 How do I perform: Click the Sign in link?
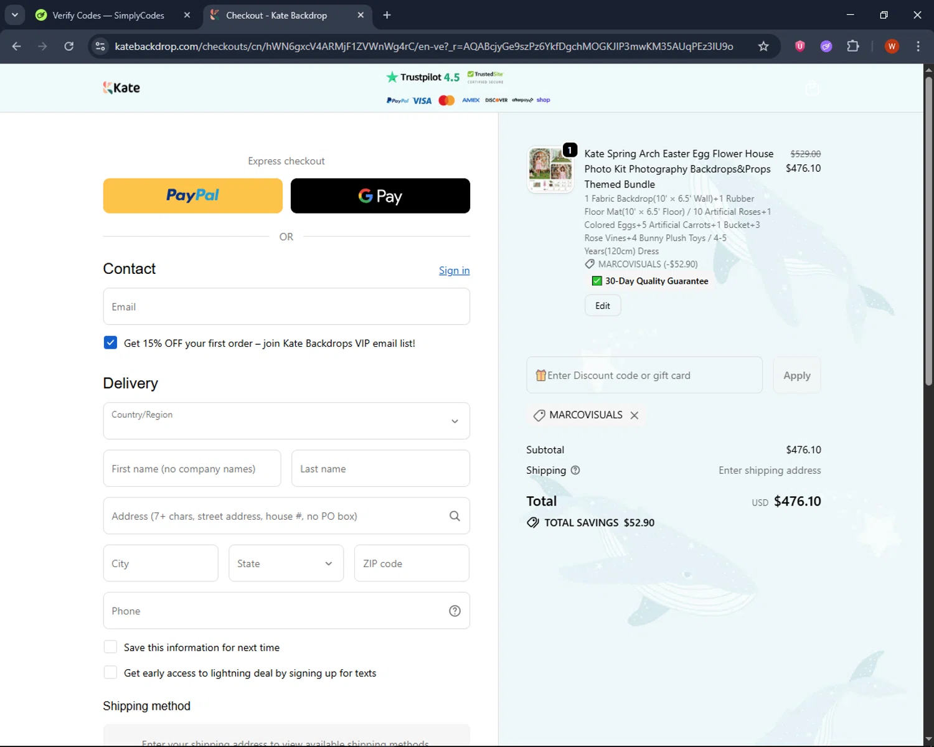(455, 270)
